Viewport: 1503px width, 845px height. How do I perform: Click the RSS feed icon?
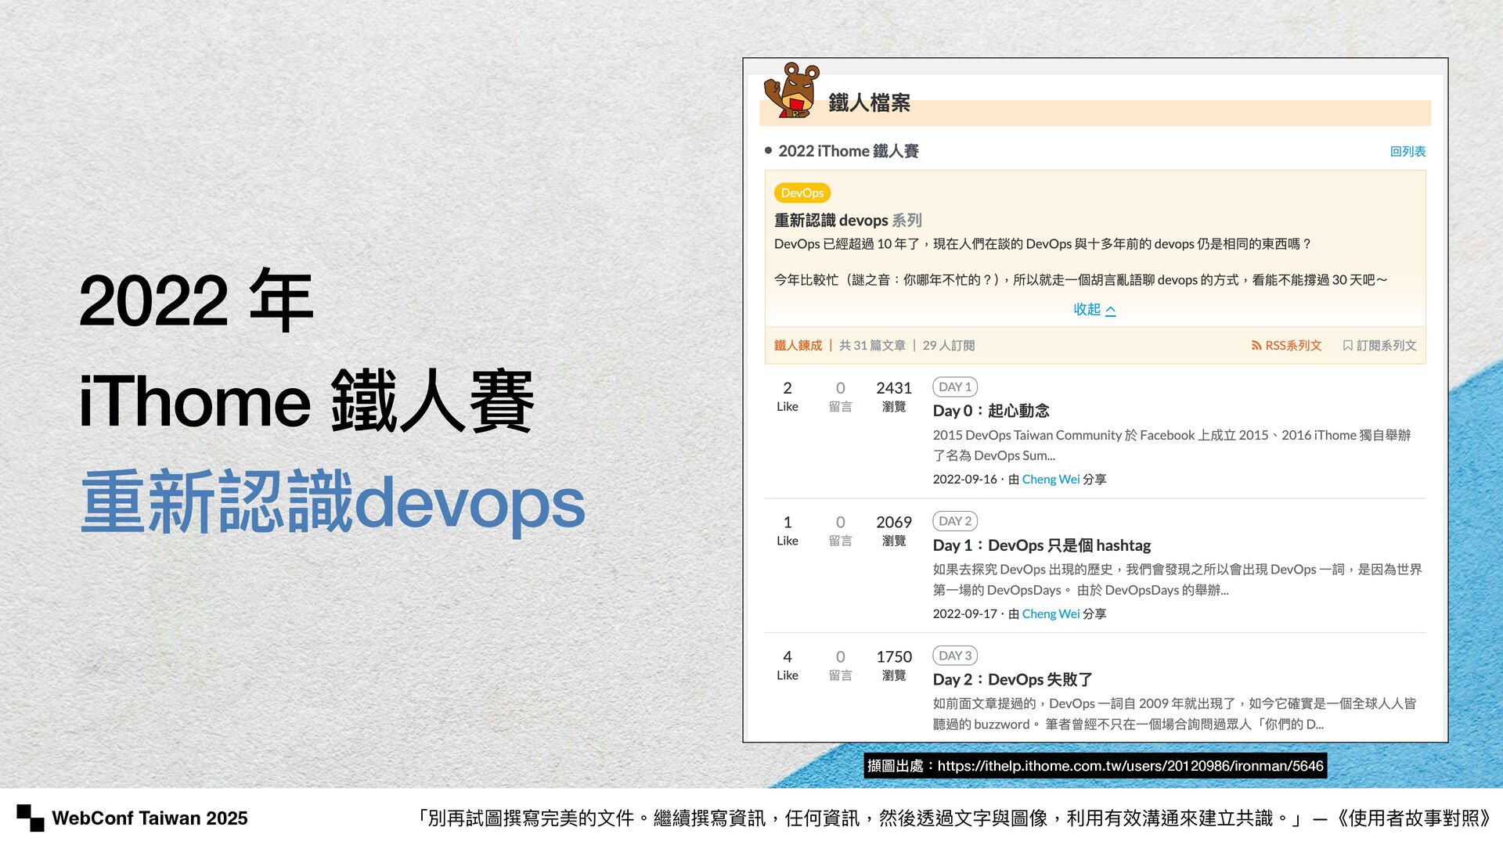(x=1256, y=346)
